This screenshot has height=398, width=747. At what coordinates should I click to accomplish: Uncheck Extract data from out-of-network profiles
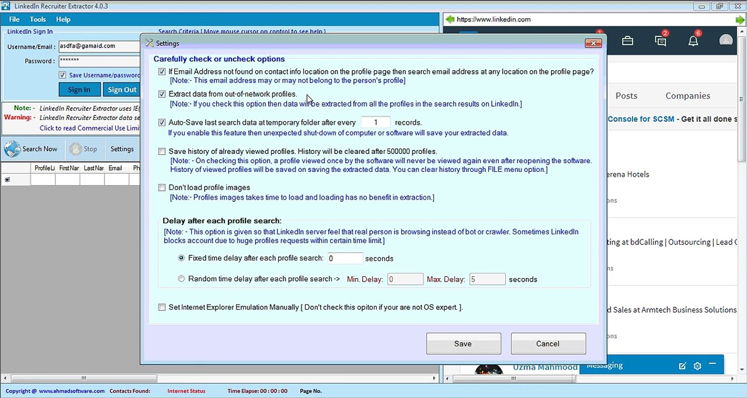(162, 95)
